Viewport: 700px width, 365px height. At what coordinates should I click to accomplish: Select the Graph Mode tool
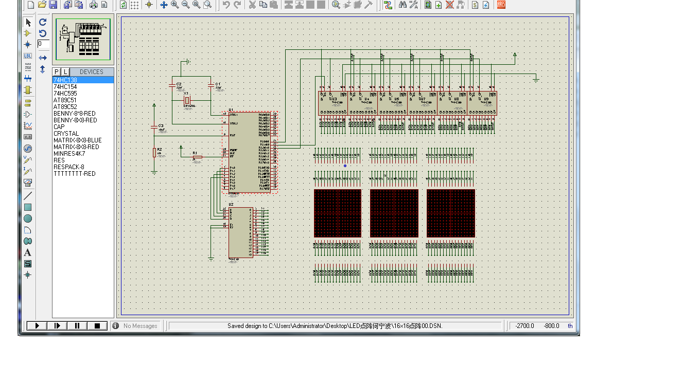pyautogui.click(x=28, y=125)
